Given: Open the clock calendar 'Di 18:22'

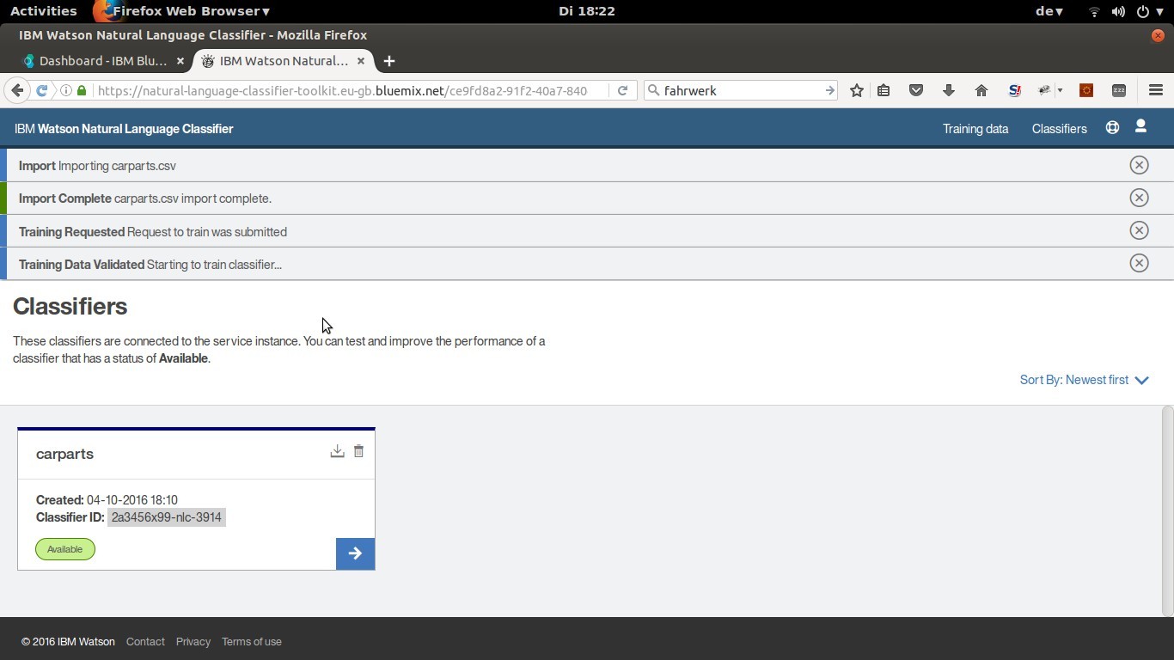Looking at the screenshot, I should (x=587, y=11).
